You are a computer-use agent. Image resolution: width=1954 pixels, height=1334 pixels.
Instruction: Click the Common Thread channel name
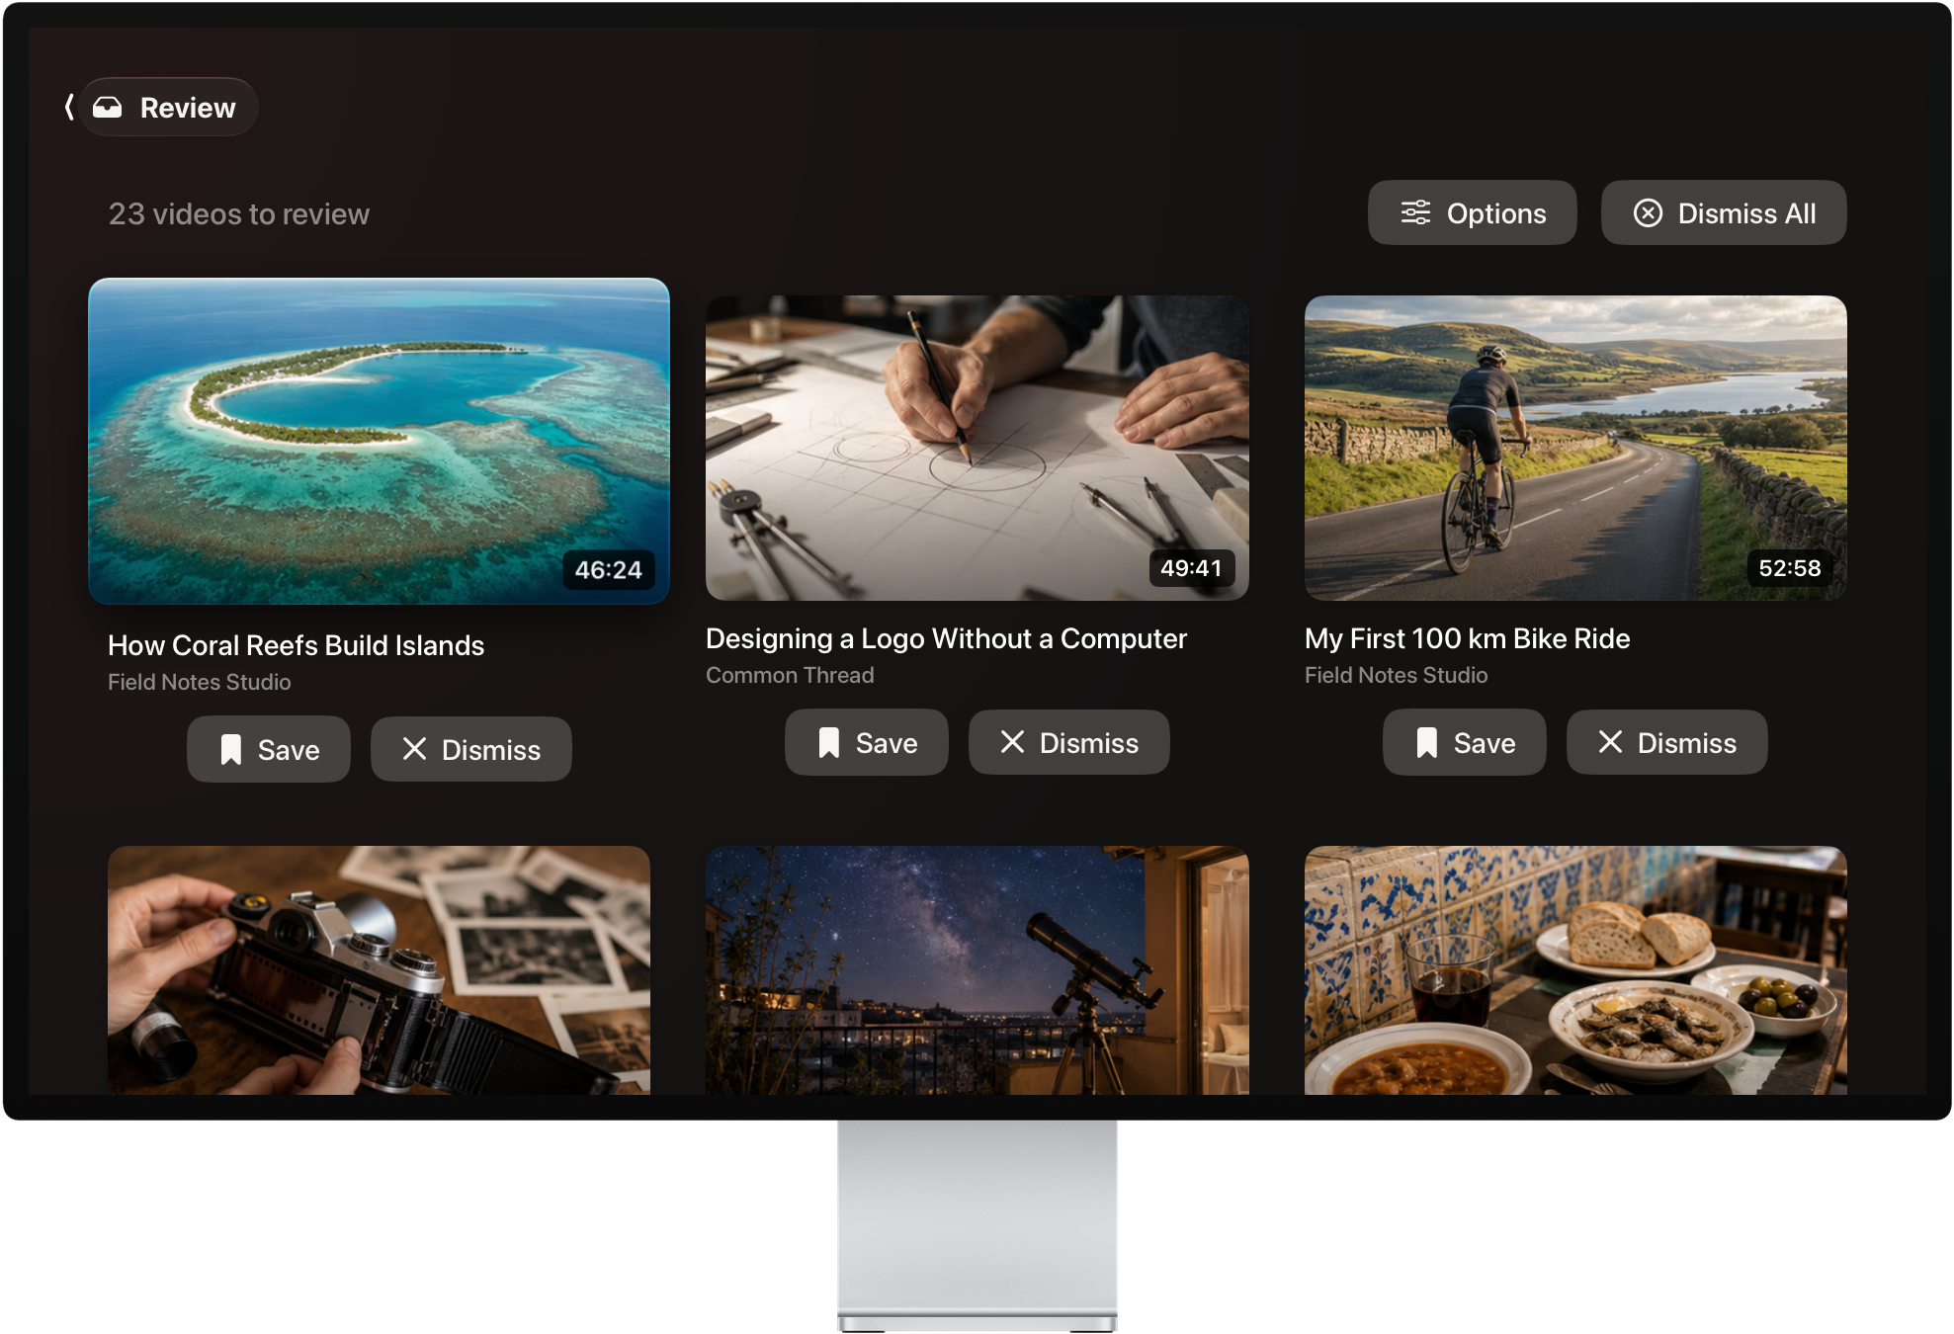(x=790, y=675)
